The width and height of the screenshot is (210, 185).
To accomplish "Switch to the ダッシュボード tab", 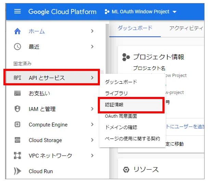I will (x=135, y=28).
